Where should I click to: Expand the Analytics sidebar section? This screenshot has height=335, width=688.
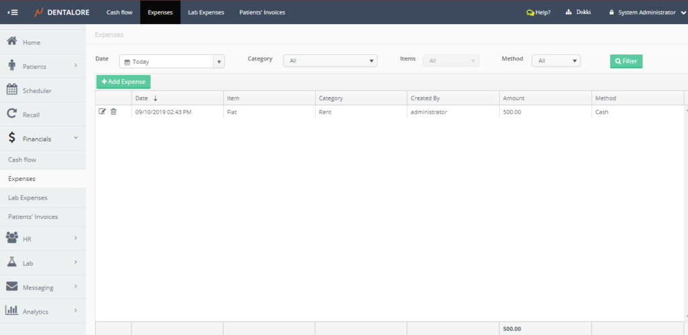[x=43, y=311]
